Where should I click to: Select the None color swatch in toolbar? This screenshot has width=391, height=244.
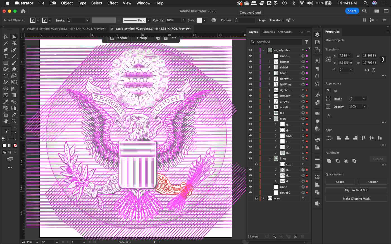15,146
